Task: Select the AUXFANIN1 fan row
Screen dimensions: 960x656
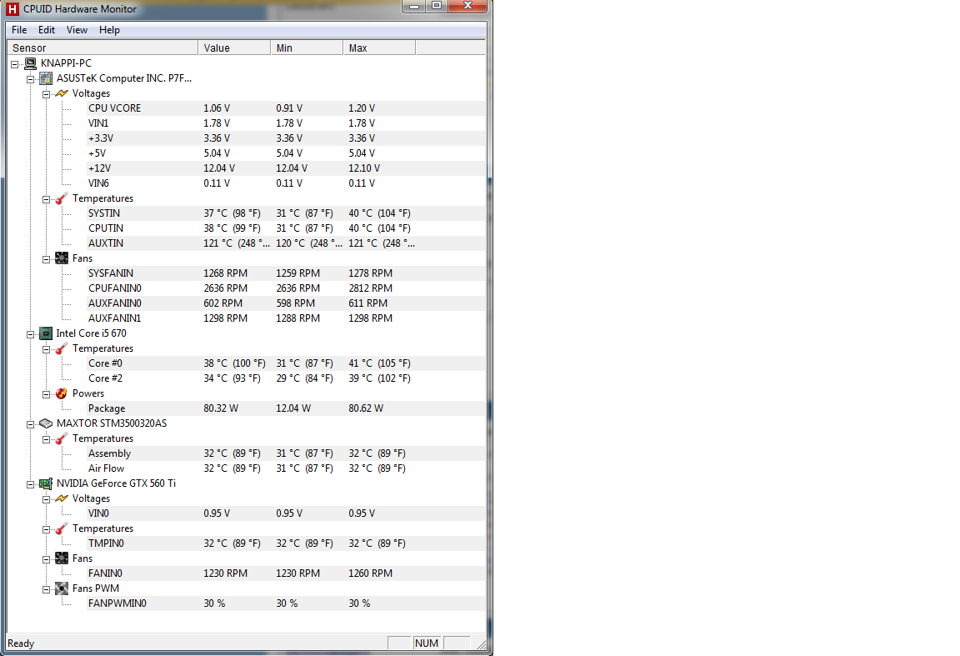Action: click(x=286, y=318)
